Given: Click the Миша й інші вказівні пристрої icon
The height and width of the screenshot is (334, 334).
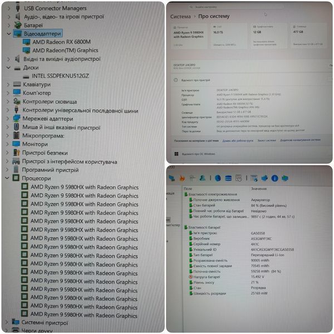Looking at the screenshot, I should pos(16,127).
